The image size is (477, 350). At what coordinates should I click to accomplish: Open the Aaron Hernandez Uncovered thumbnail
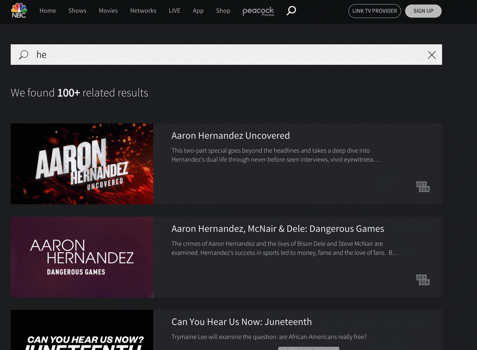pos(82,164)
